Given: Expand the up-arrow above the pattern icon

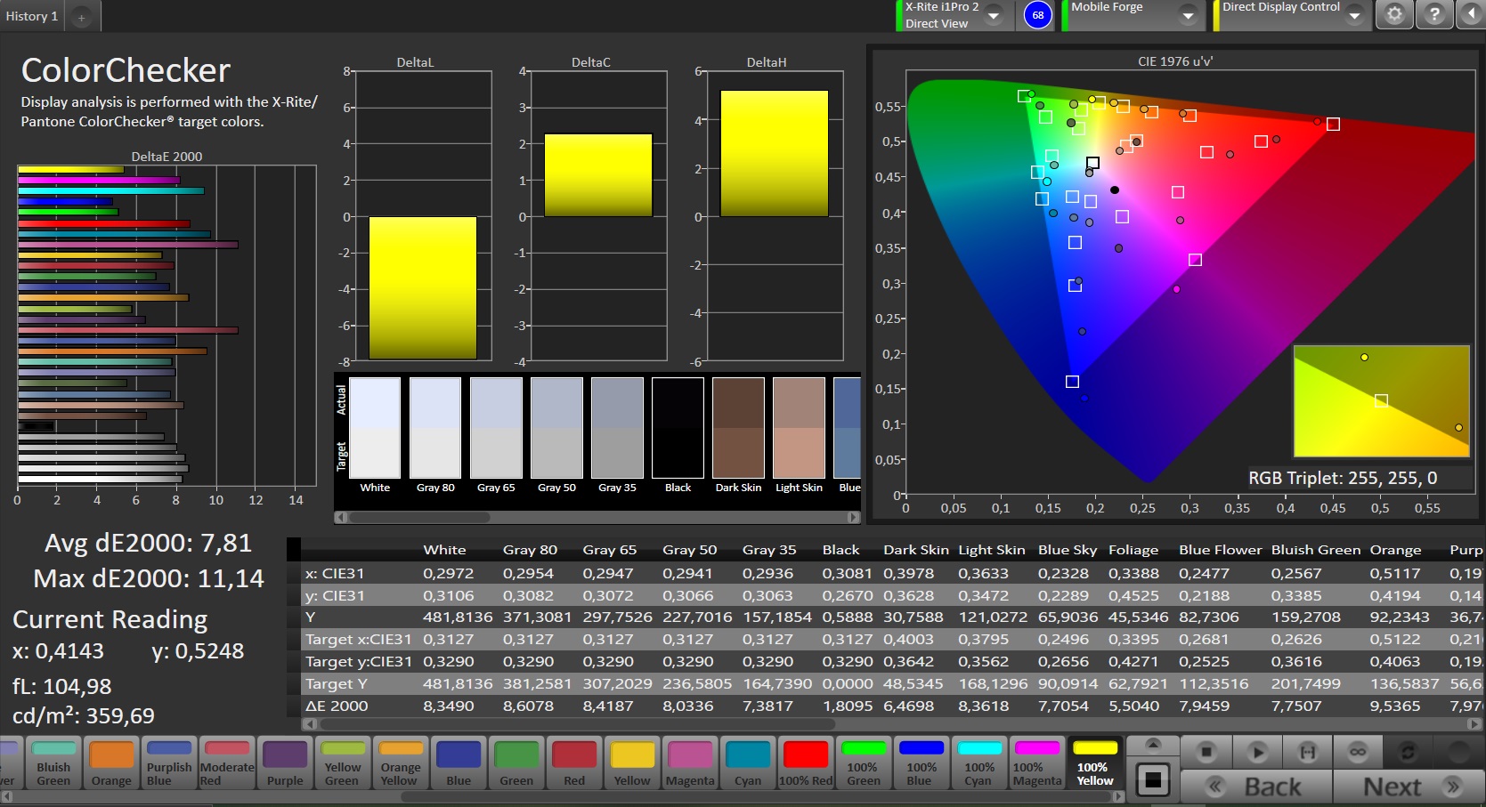Looking at the screenshot, I should 1152,744.
